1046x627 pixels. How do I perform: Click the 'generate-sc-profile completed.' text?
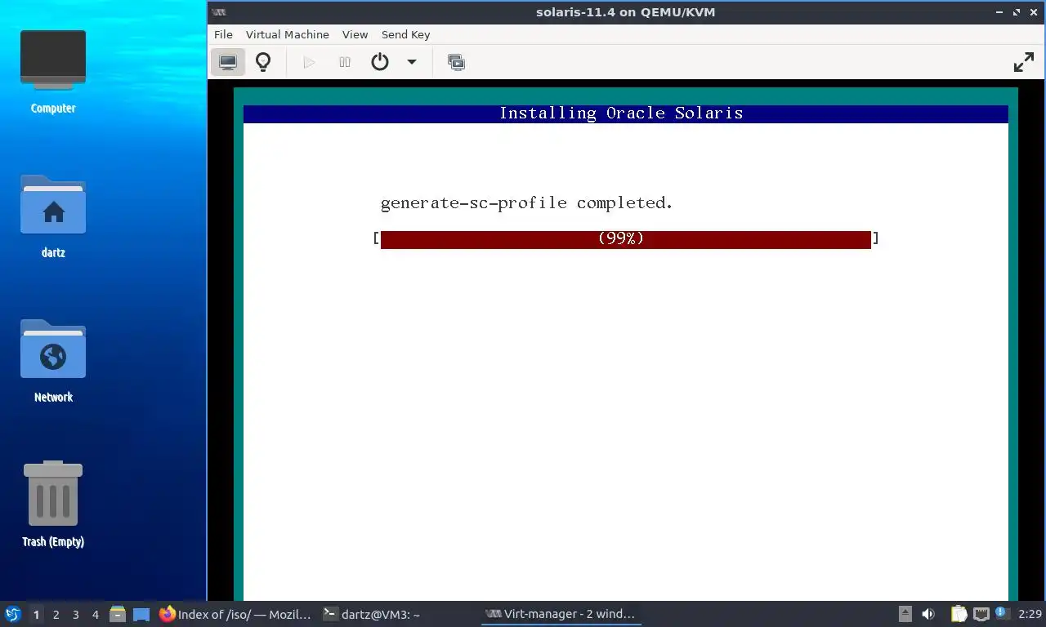pyautogui.click(x=527, y=202)
